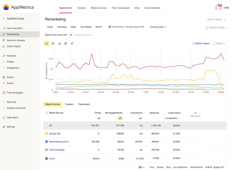Switch to line chart view
The height and width of the screenshot is (170, 232).
(x=46, y=43)
